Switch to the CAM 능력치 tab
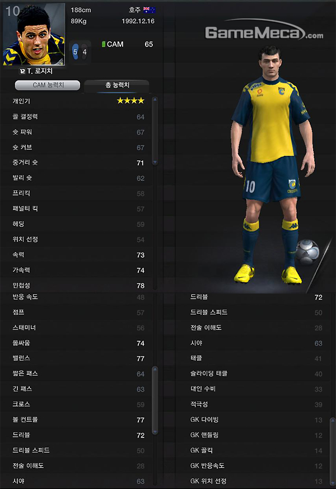Image resolution: width=336 pixels, height=489 pixels. pos(48,85)
